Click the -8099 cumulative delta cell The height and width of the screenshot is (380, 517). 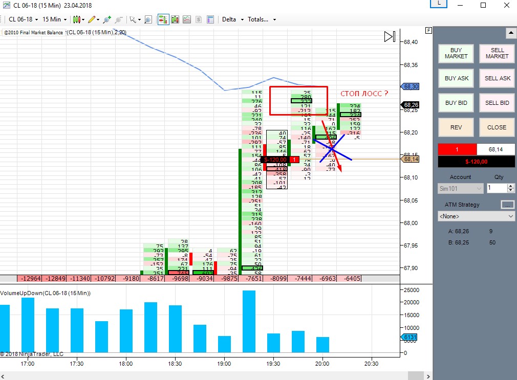tap(275, 279)
